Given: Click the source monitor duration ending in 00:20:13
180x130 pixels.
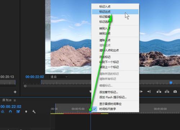Looking at the screenshot, I should [x=7, y=77].
